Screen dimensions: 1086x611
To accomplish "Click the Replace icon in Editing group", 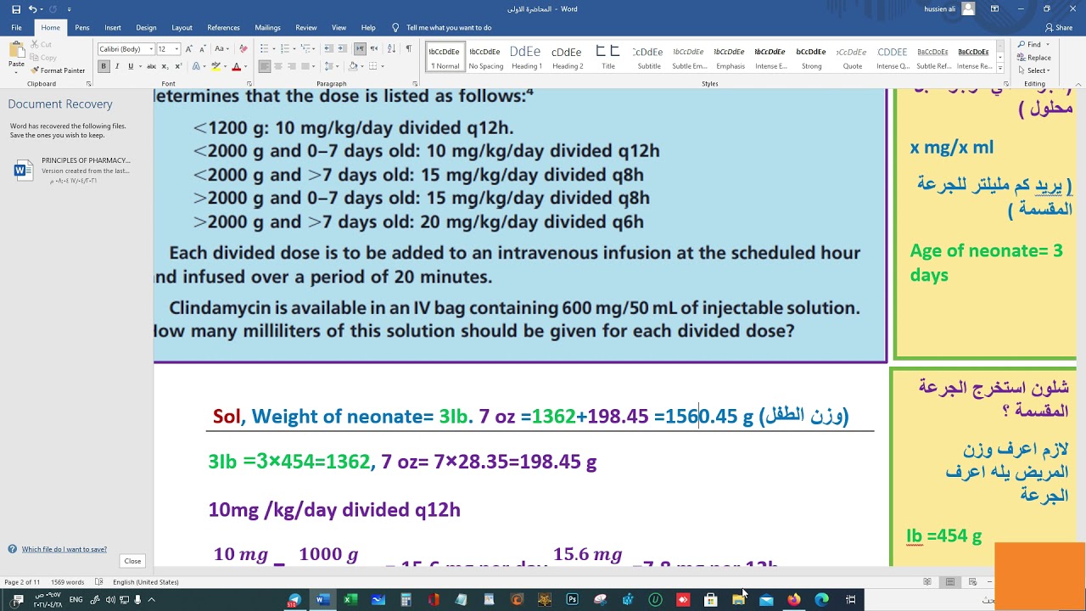I will [x=1034, y=58].
